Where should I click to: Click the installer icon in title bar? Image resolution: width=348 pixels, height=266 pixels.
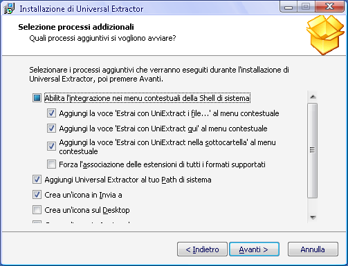pyautogui.click(x=9, y=9)
